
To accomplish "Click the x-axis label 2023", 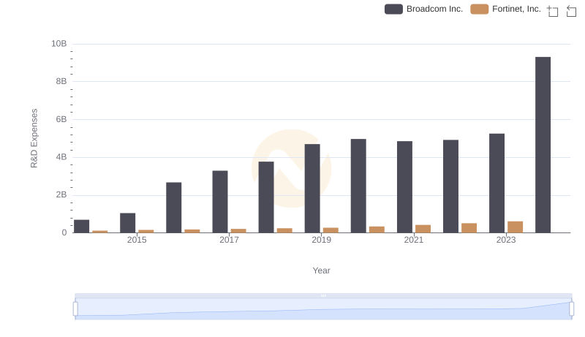I will pos(506,240).
